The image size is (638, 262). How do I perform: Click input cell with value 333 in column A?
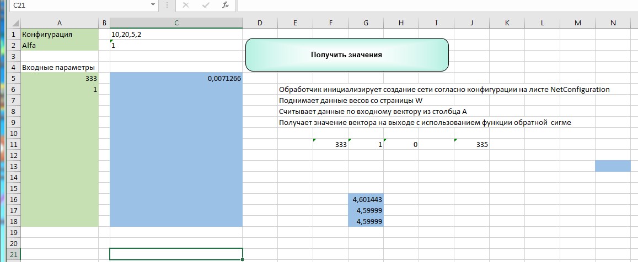pos(60,78)
